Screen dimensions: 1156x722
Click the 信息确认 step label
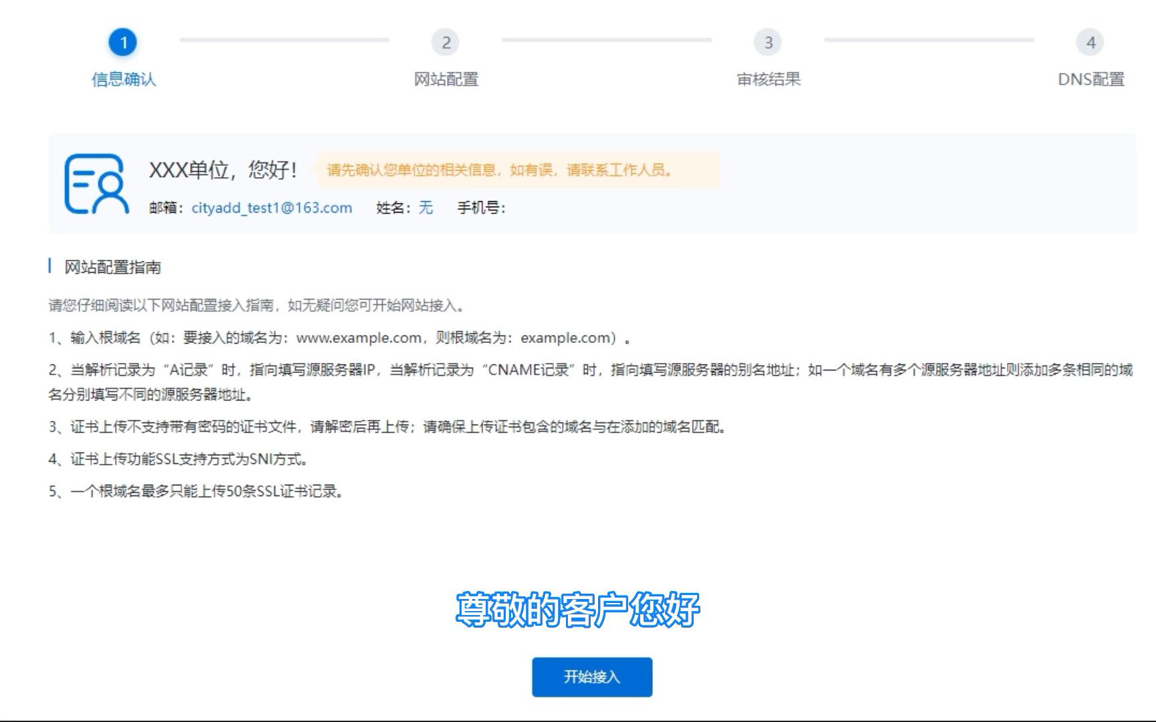click(x=124, y=80)
